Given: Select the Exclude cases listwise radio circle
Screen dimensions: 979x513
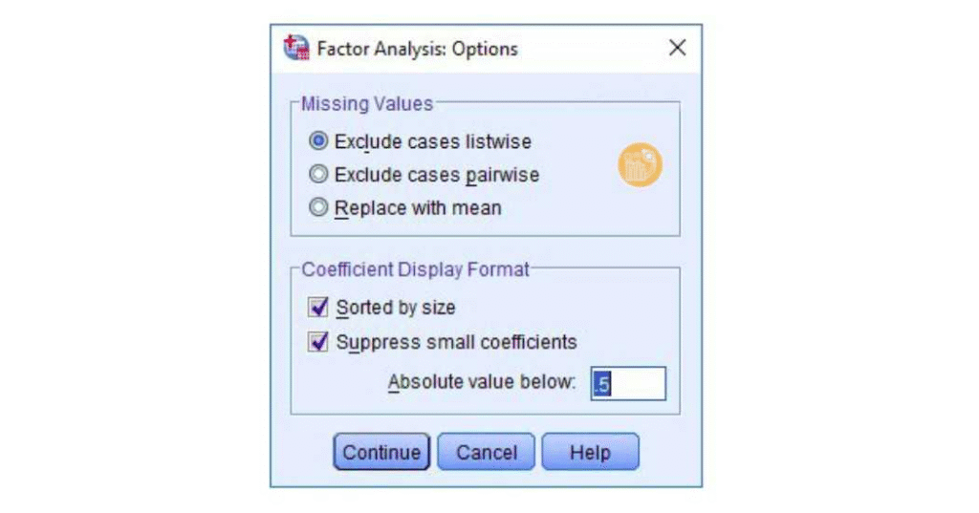Looking at the screenshot, I should point(319,141).
